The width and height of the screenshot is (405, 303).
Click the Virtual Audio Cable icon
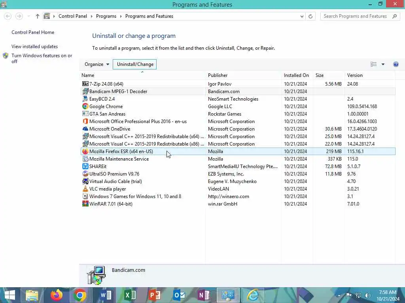pos(85,181)
